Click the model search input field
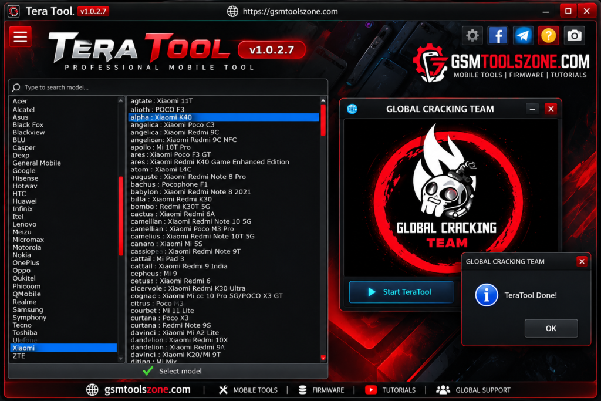The height and width of the screenshot is (401, 601). tap(168, 87)
